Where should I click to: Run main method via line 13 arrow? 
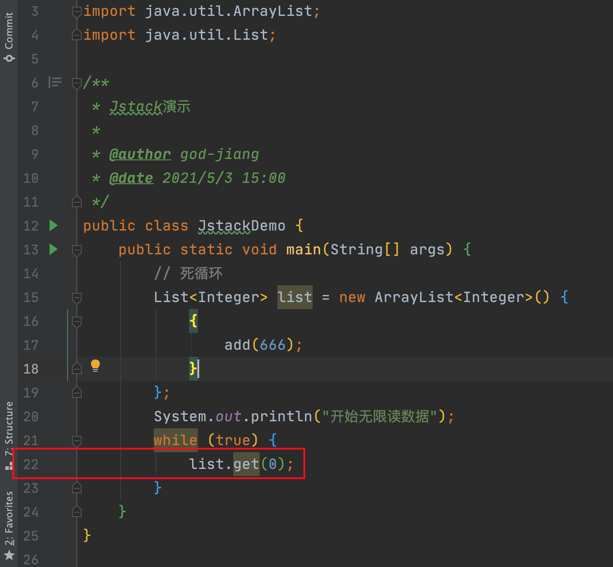click(x=53, y=249)
